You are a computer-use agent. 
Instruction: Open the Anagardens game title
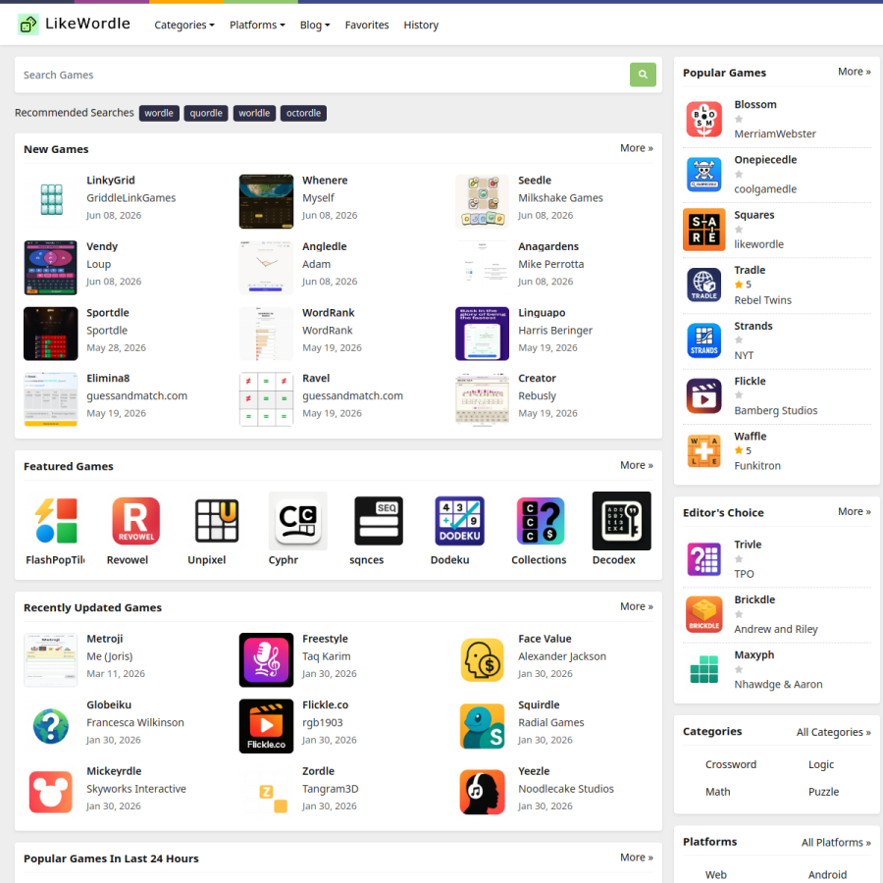coord(548,246)
